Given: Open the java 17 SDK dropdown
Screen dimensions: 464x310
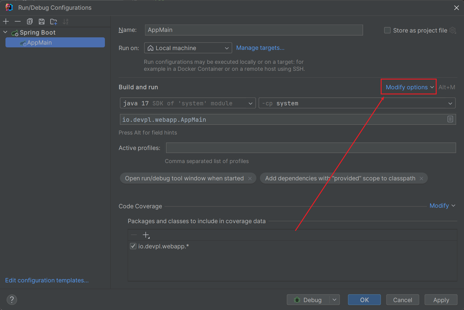Looking at the screenshot, I should coord(188,103).
